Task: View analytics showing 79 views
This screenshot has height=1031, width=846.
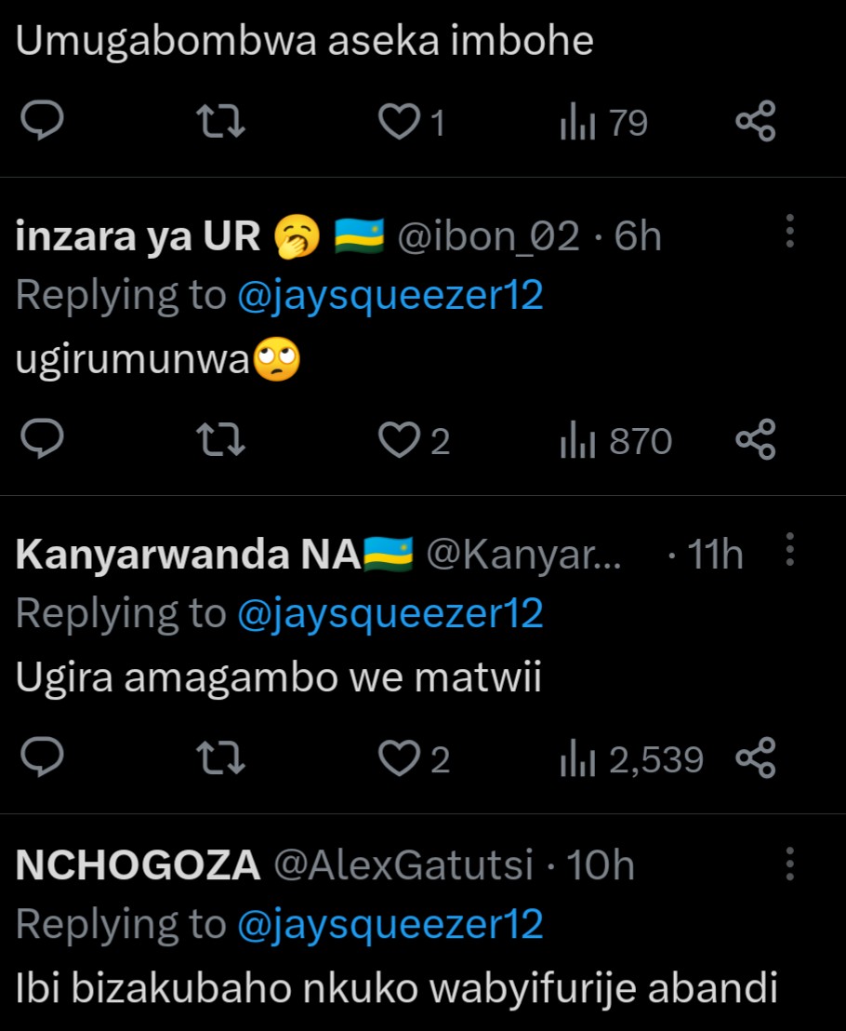Action: point(603,122)
